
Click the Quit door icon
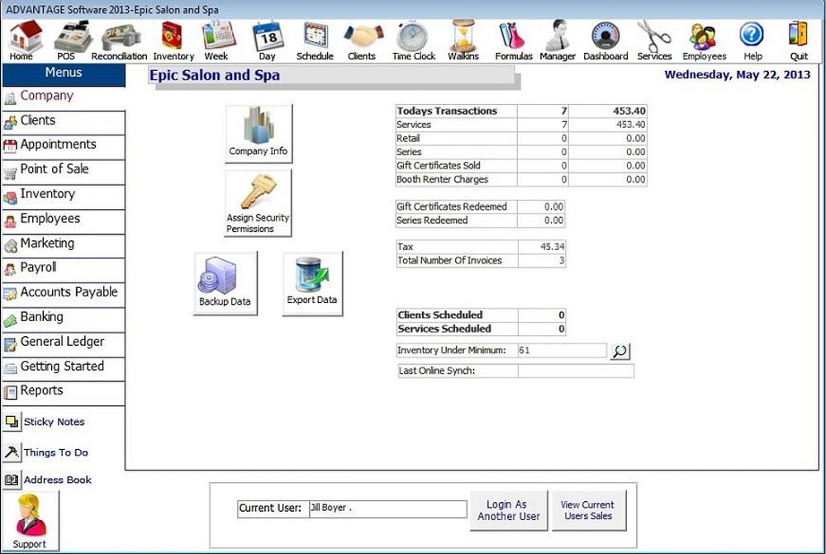[x=799, y=41]
